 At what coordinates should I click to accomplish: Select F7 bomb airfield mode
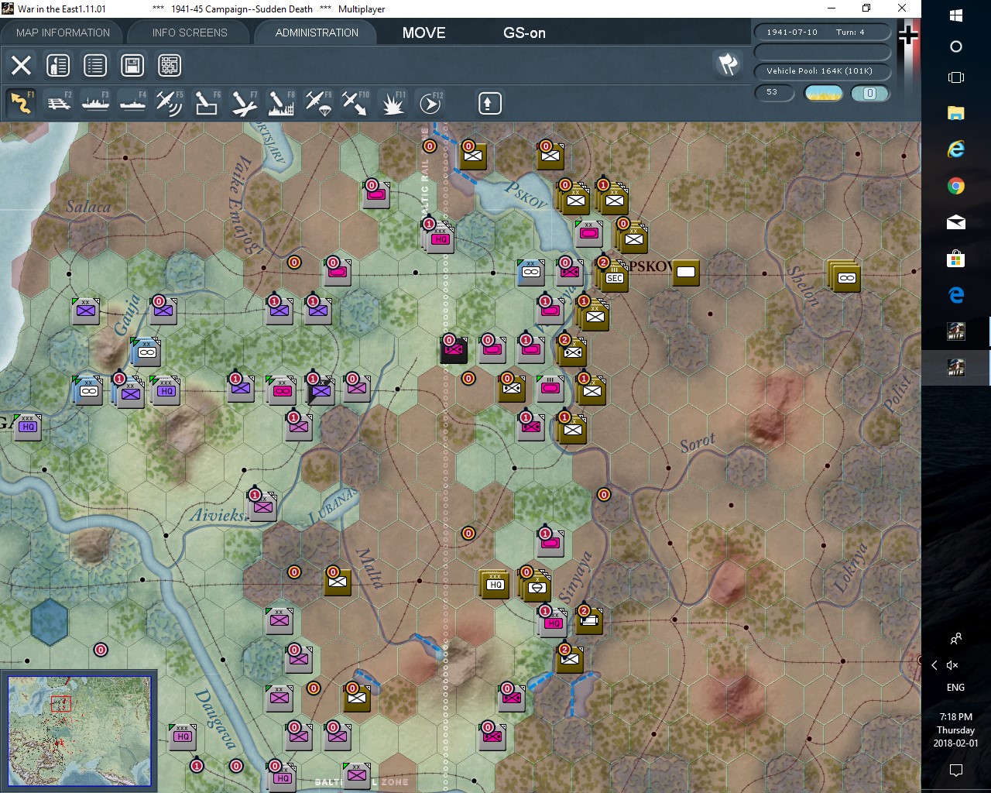click(244, 103)
